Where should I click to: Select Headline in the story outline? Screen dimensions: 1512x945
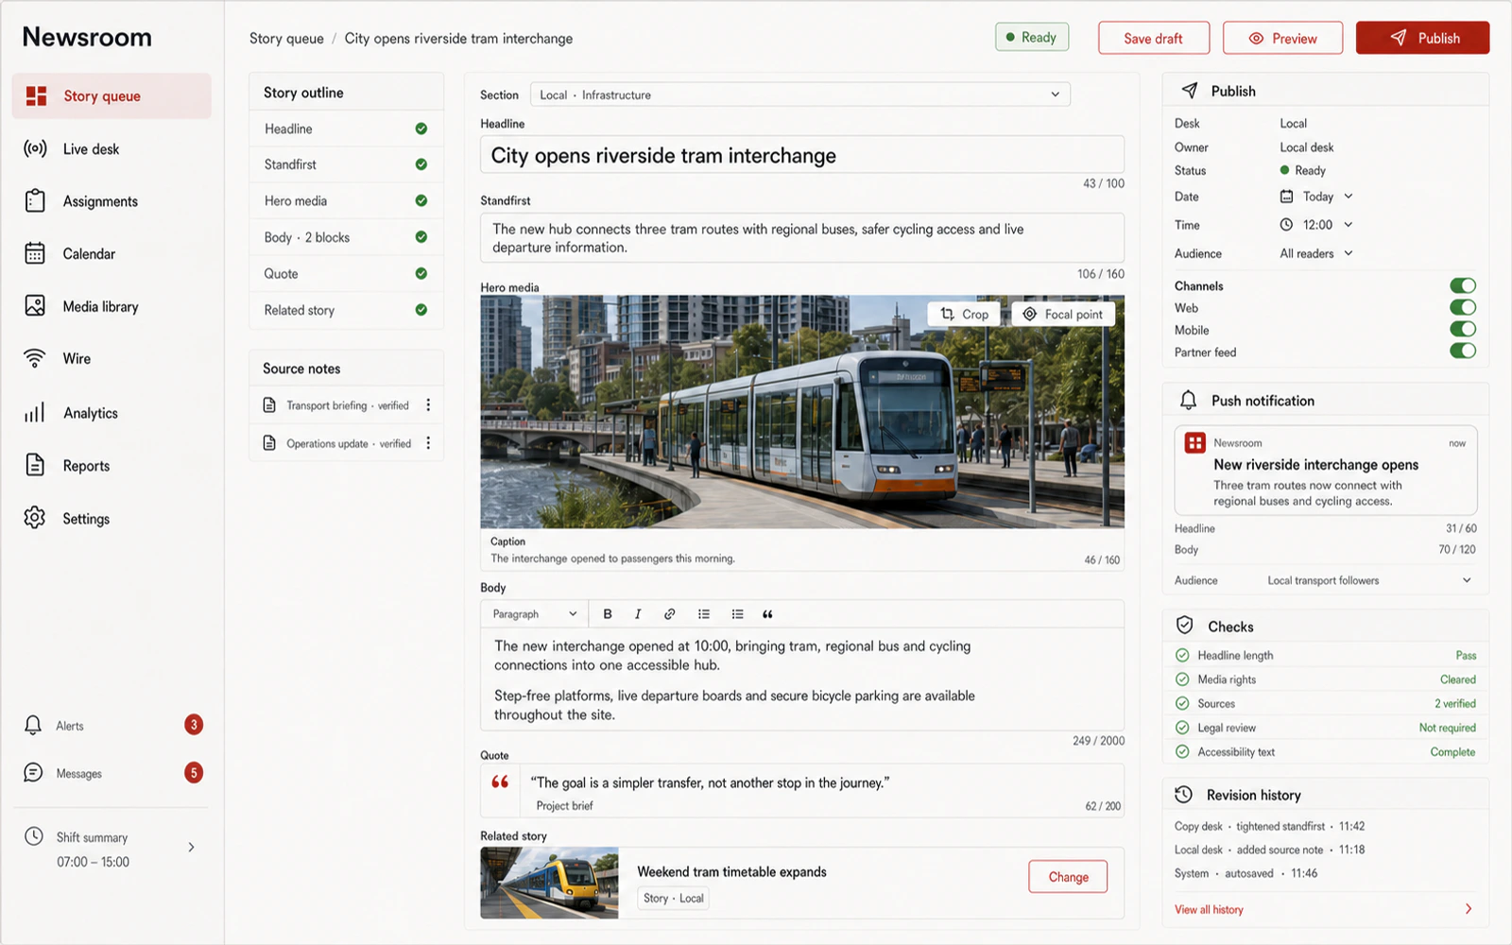(x=346, y=129)
